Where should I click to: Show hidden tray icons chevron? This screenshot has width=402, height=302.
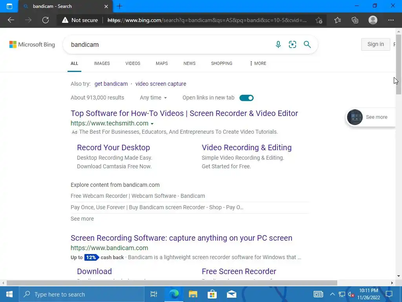[x=332, y=294]
